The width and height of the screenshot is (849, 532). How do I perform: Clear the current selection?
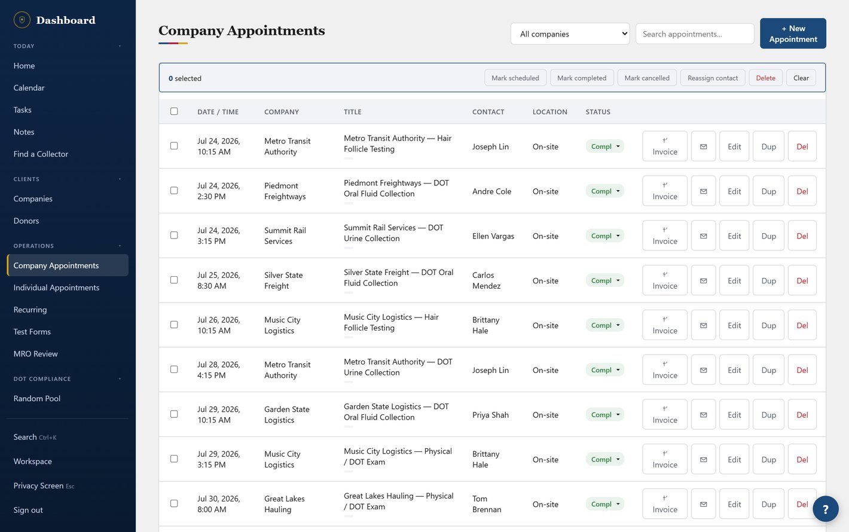click(x=801, y=78)
